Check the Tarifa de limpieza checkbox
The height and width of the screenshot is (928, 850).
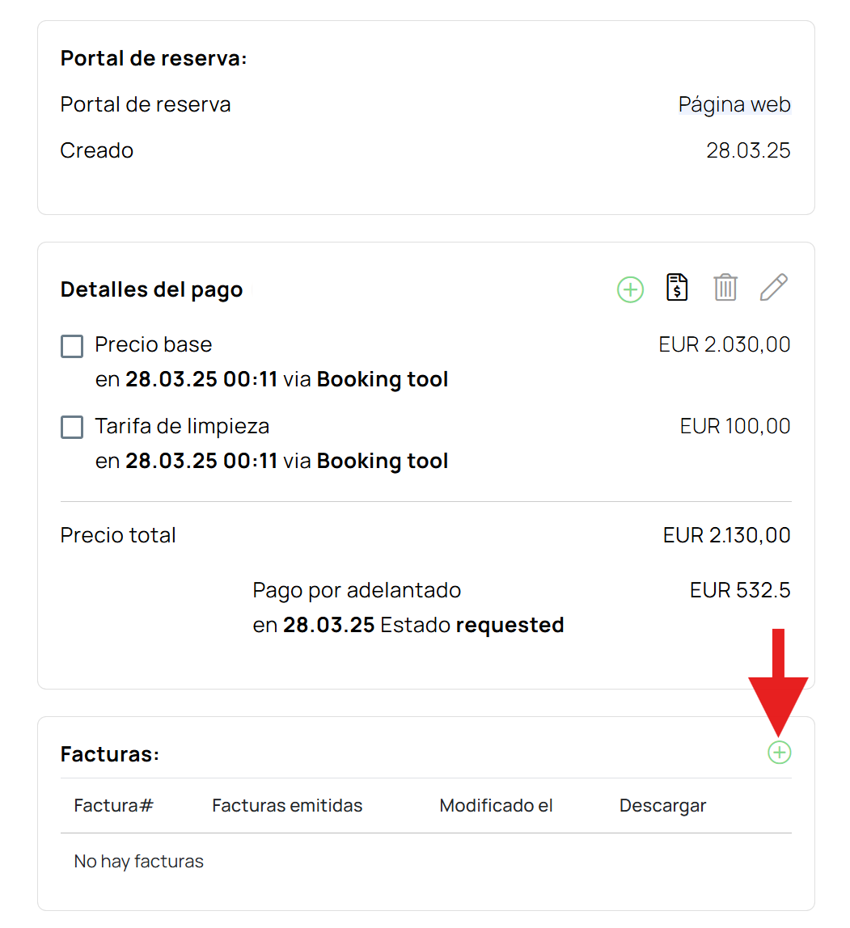[72, 428]
